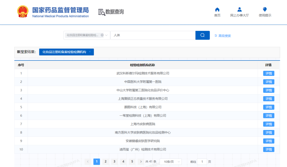The height and width of the screenshot is (167, 287).
Task: Open 高级搜索 advanced search
Action: pyautogui.click(x=223, y=36)
